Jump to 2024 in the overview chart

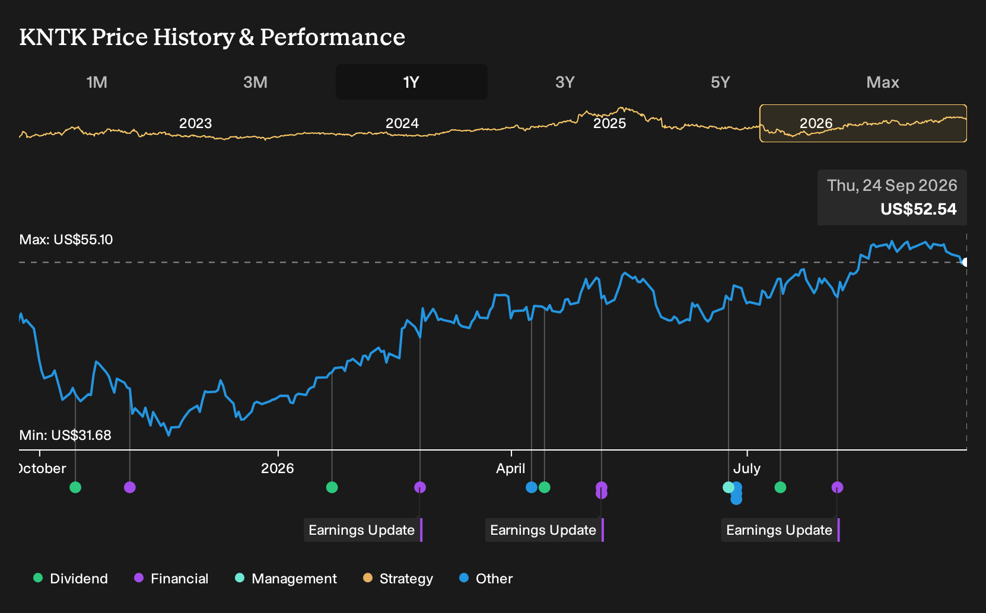click(x=402, y=123)
